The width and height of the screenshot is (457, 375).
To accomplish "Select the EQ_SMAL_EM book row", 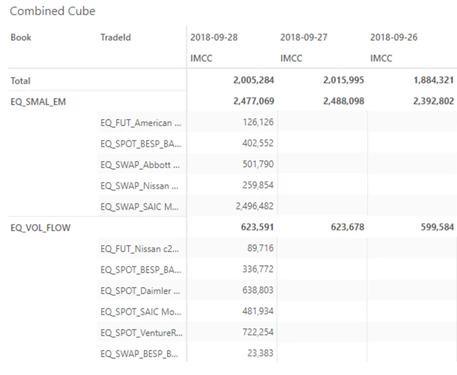I will pyautogui.click(x=38, y=102).
